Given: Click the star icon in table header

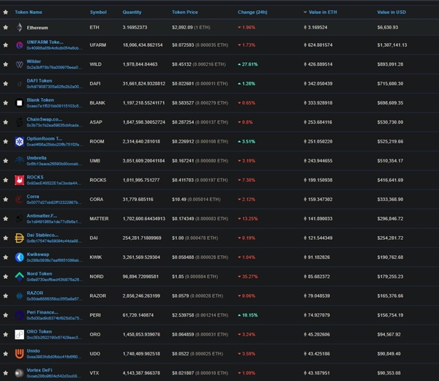Looking at the screenshot, I should (x=6, y=12).
